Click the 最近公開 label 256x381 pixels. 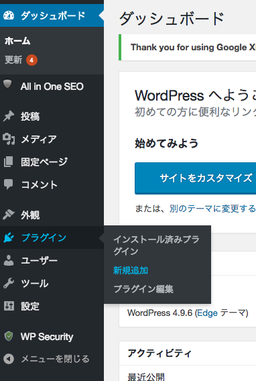146,376
